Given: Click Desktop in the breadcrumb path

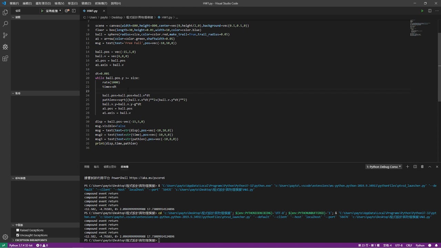Looking at the screenshot, I should click(117, 17).
